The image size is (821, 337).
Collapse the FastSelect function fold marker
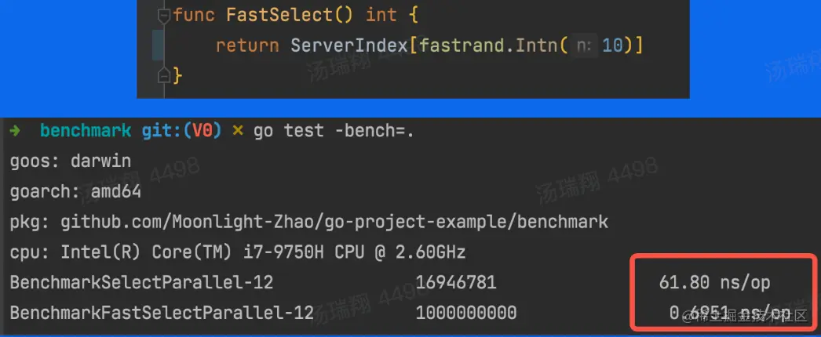[163, 16]
